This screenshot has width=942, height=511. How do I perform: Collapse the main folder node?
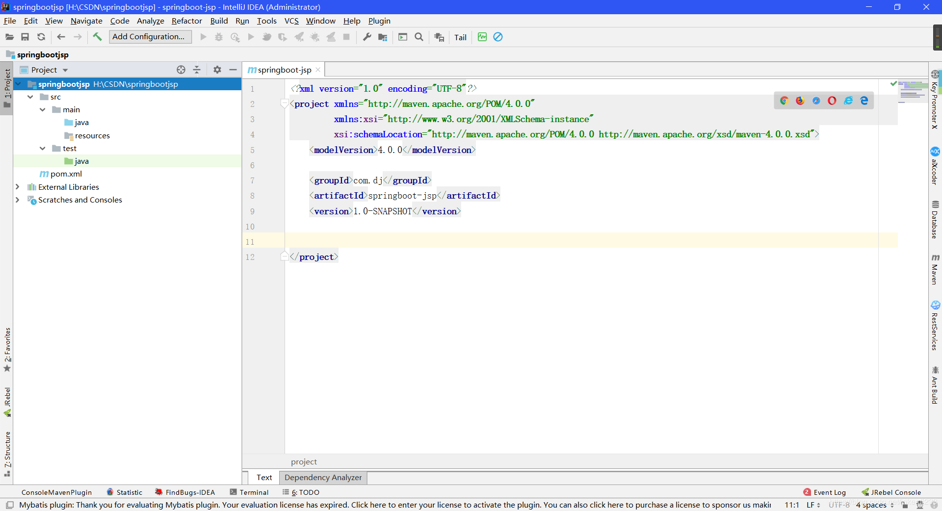[43, 109]
